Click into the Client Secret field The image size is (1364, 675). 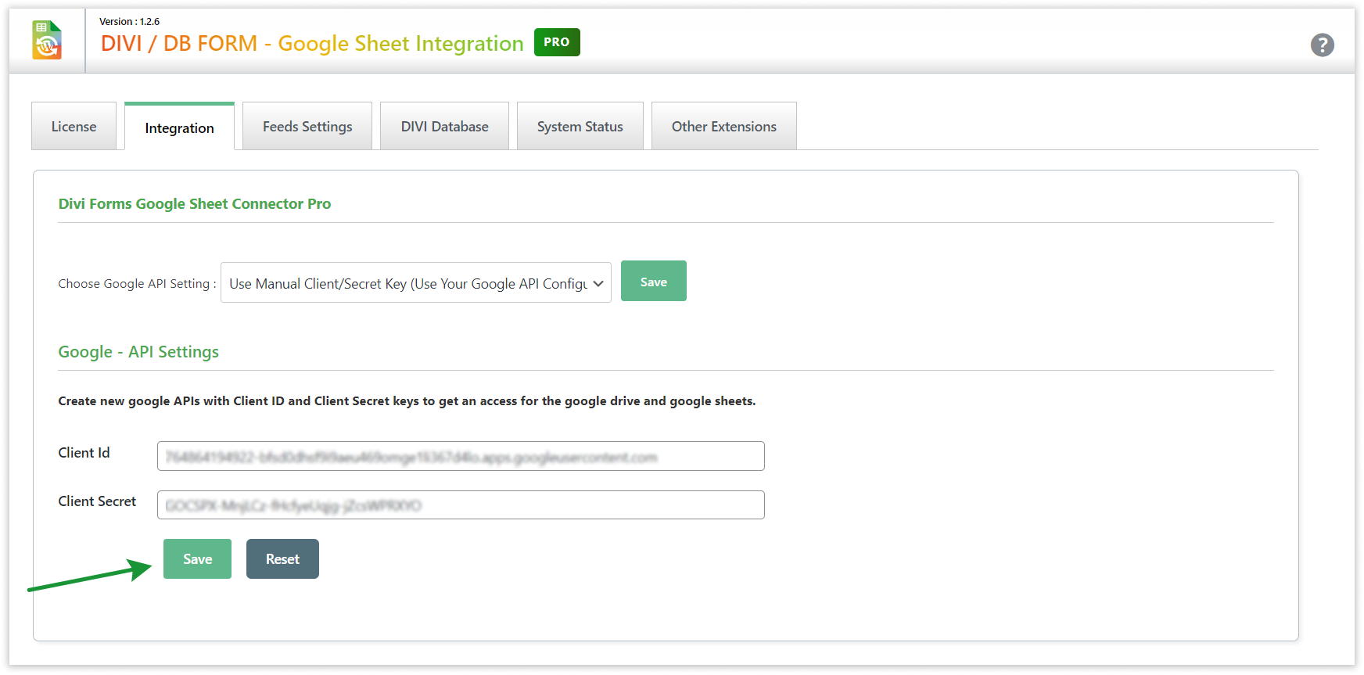pyautogui.click(x=461, y=505)
